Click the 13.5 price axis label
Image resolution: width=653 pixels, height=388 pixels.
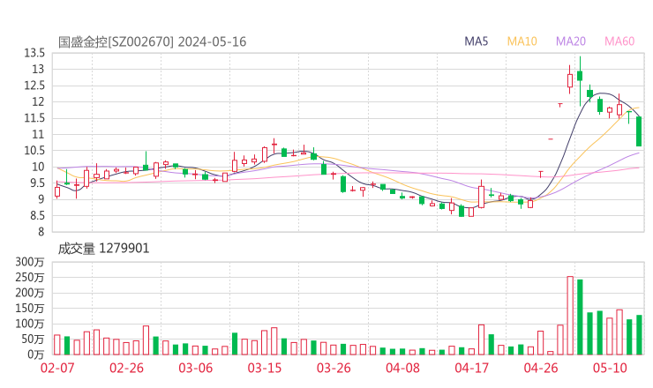(34, 53)
